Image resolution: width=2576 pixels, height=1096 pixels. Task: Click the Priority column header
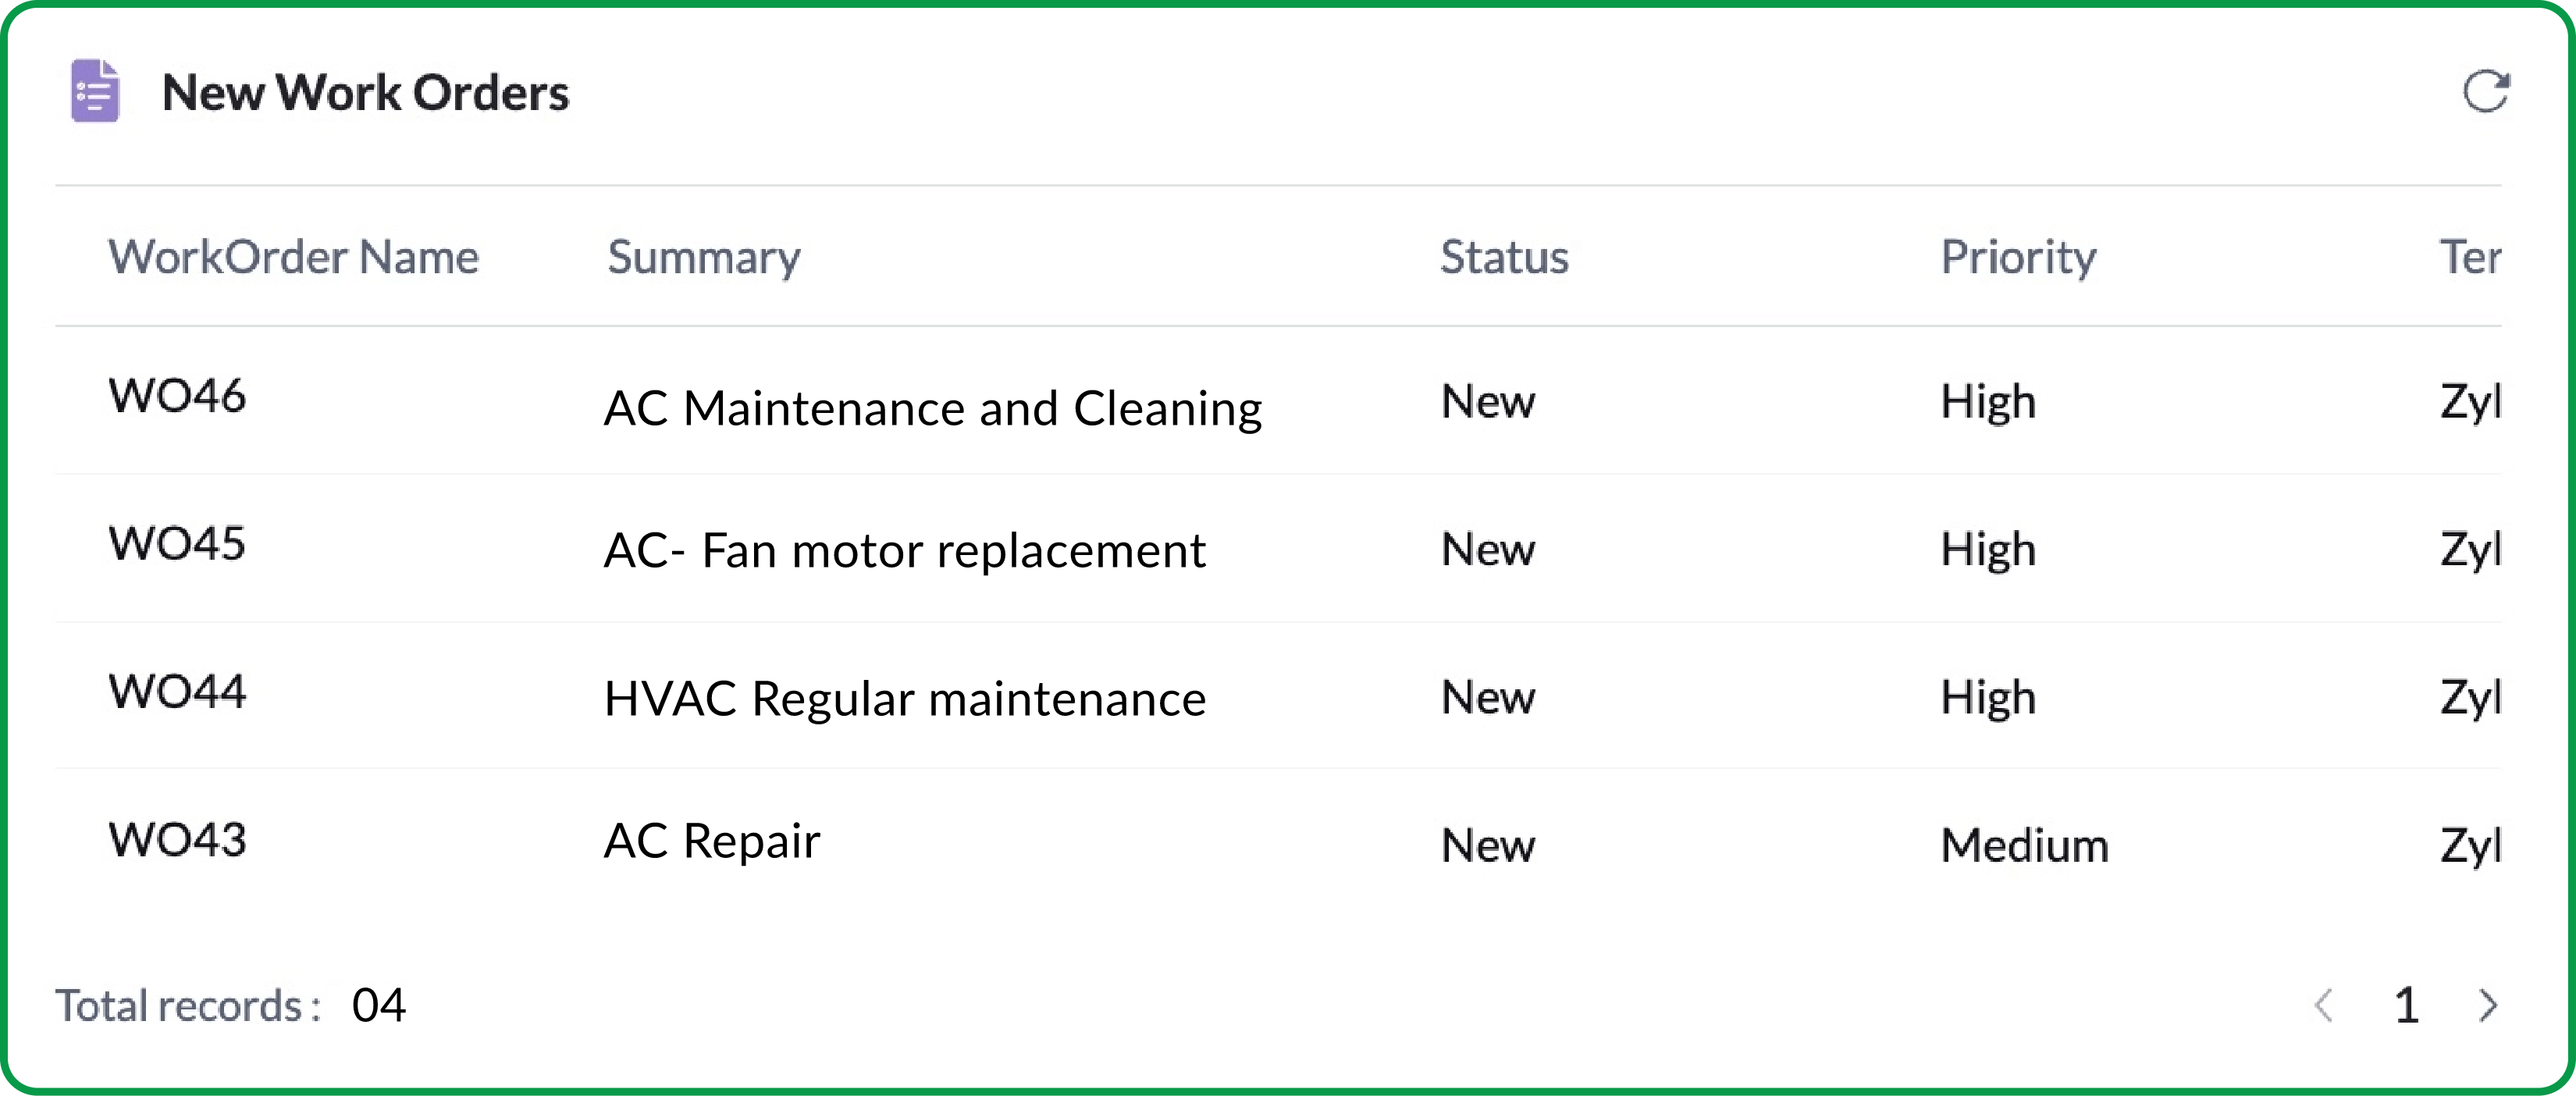[2018, 257]
